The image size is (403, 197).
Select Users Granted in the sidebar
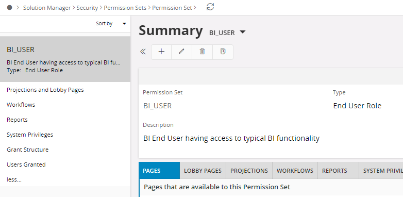26,165
